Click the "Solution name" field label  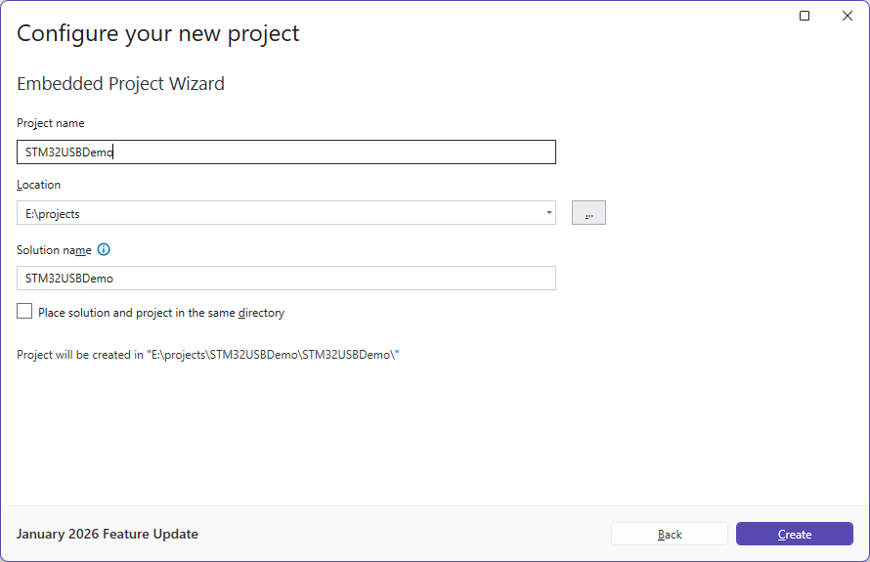coord(54,250)
